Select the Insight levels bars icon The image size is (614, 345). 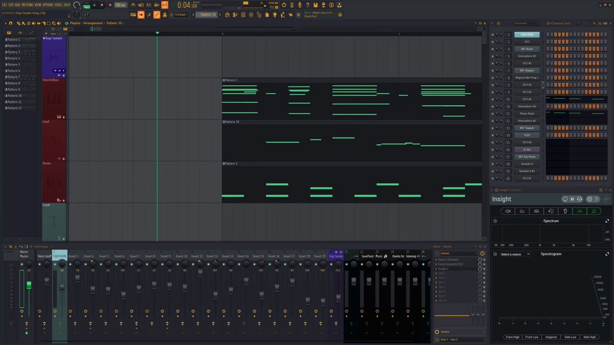(522, 211)
